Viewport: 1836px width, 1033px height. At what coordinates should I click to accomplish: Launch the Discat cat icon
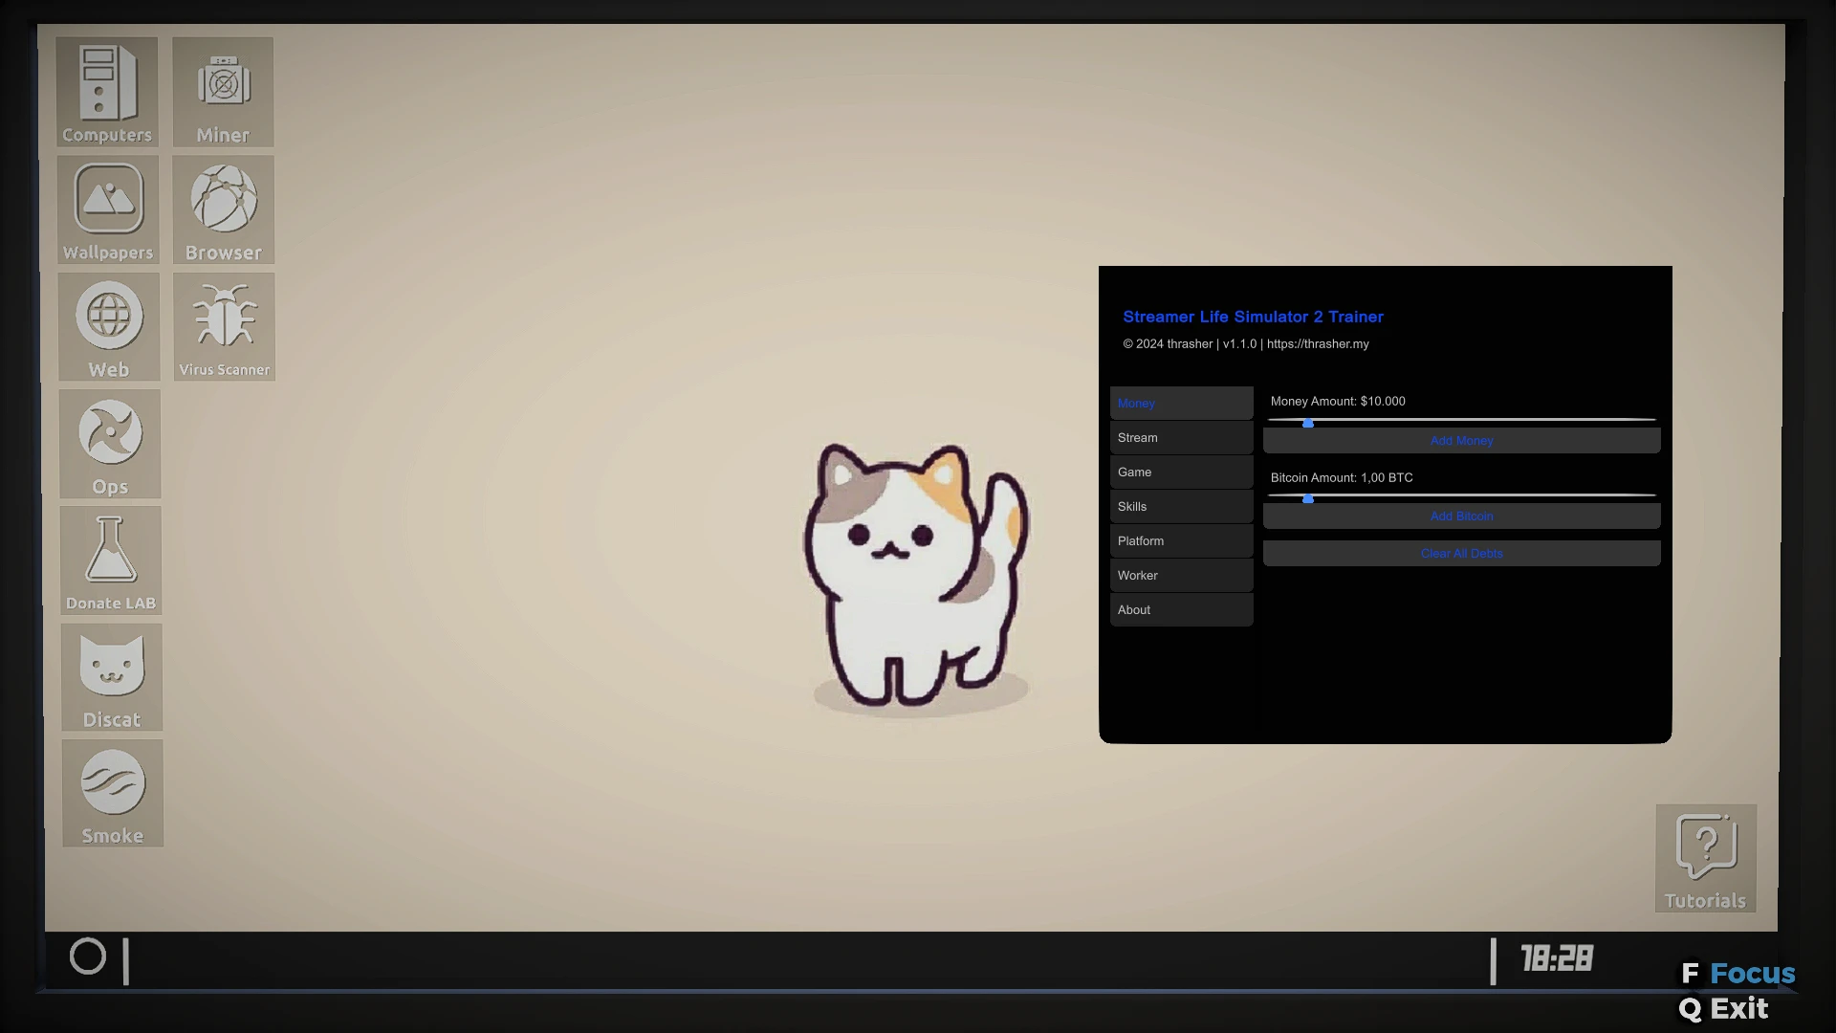coord(112,677)
